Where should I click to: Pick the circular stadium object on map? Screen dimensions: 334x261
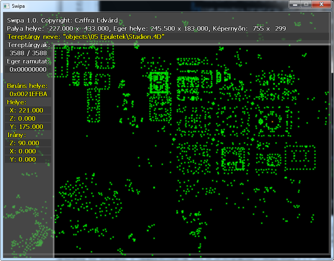[272, 121]
